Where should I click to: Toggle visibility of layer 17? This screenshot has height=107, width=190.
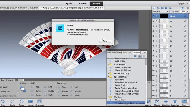tap(153, 36)
